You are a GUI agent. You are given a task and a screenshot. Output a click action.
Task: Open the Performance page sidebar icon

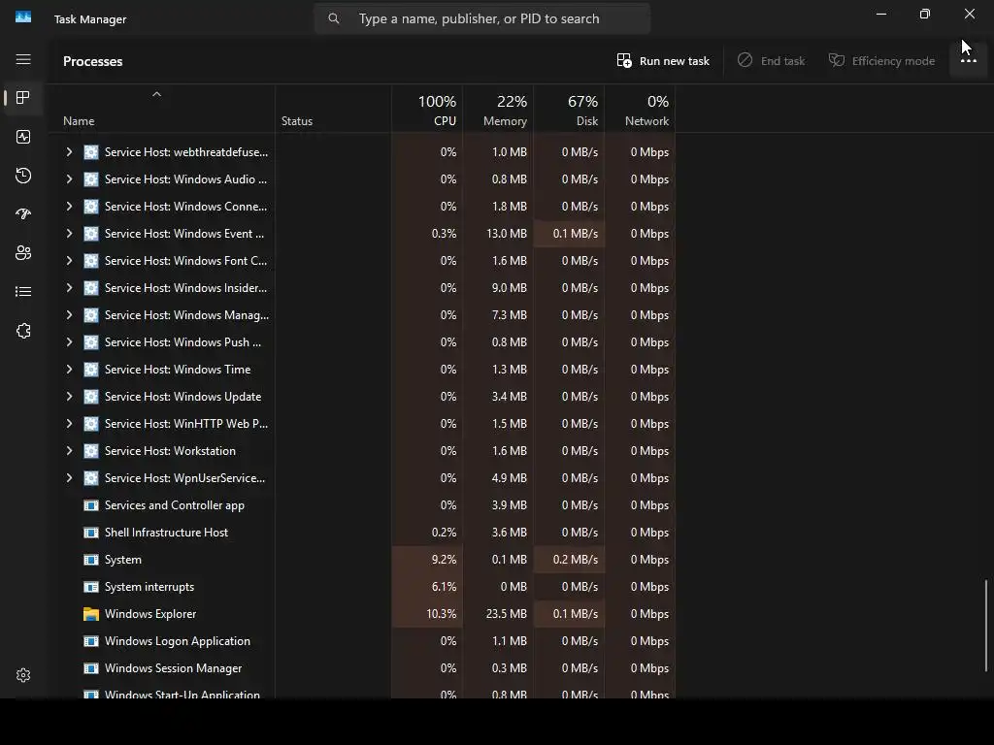[x=23, y=137]
